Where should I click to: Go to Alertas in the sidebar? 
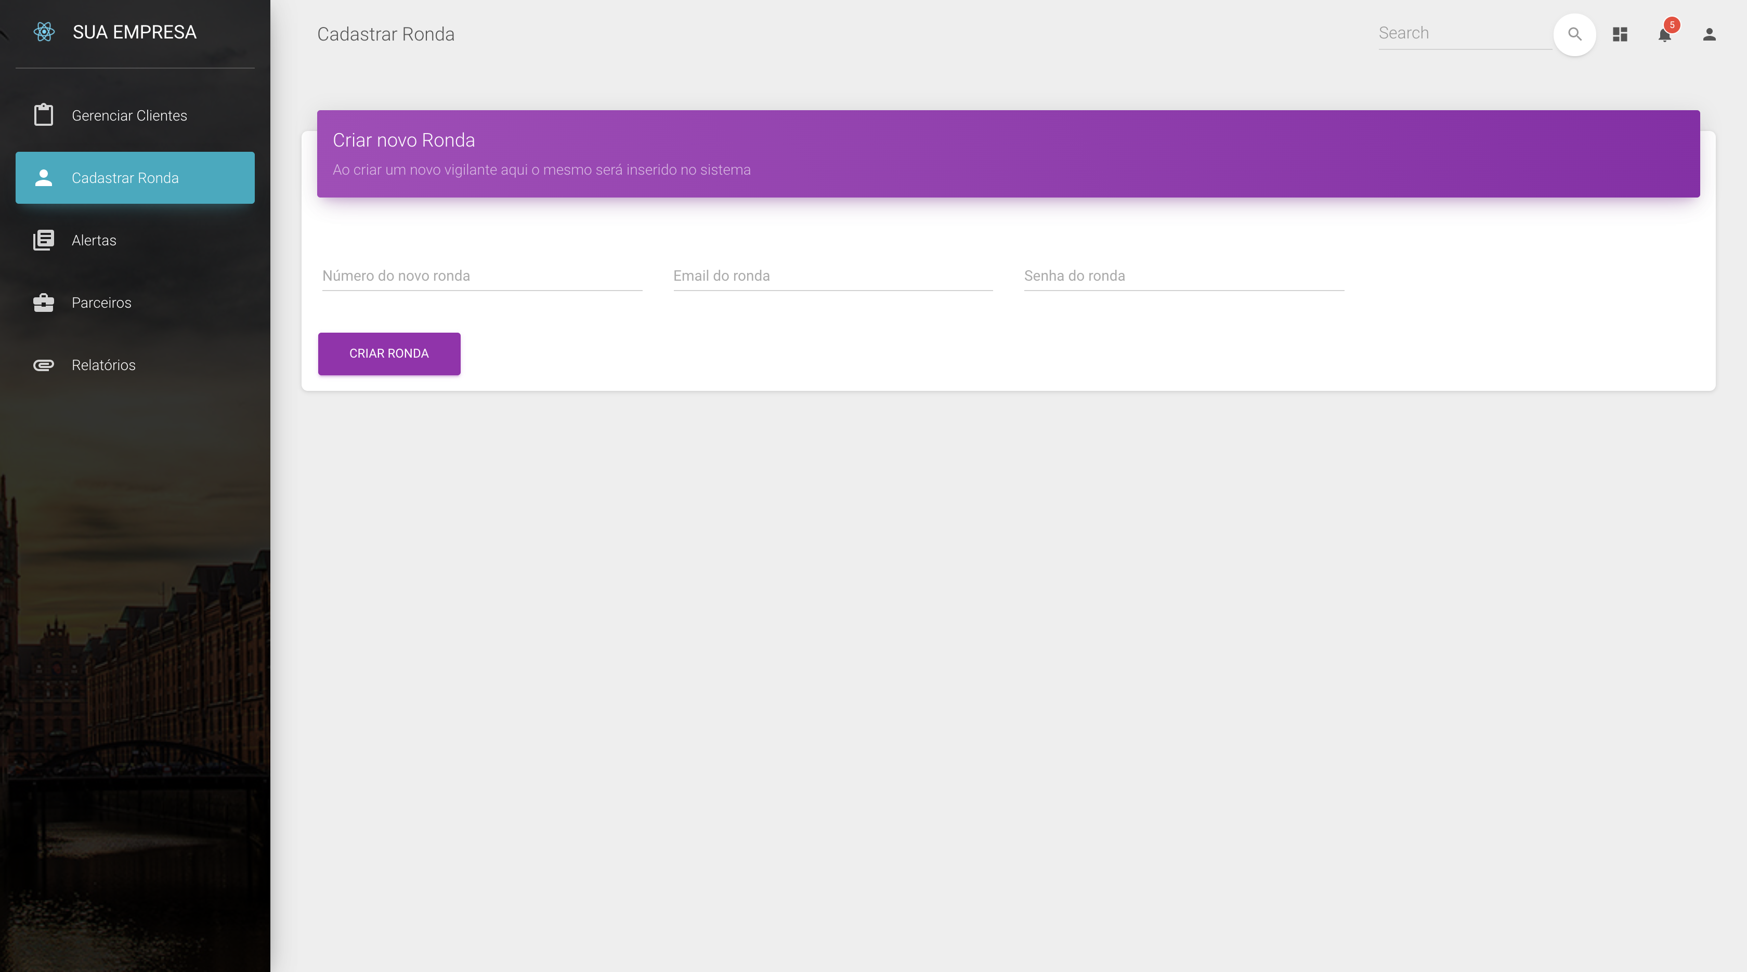tap(94, 240)
